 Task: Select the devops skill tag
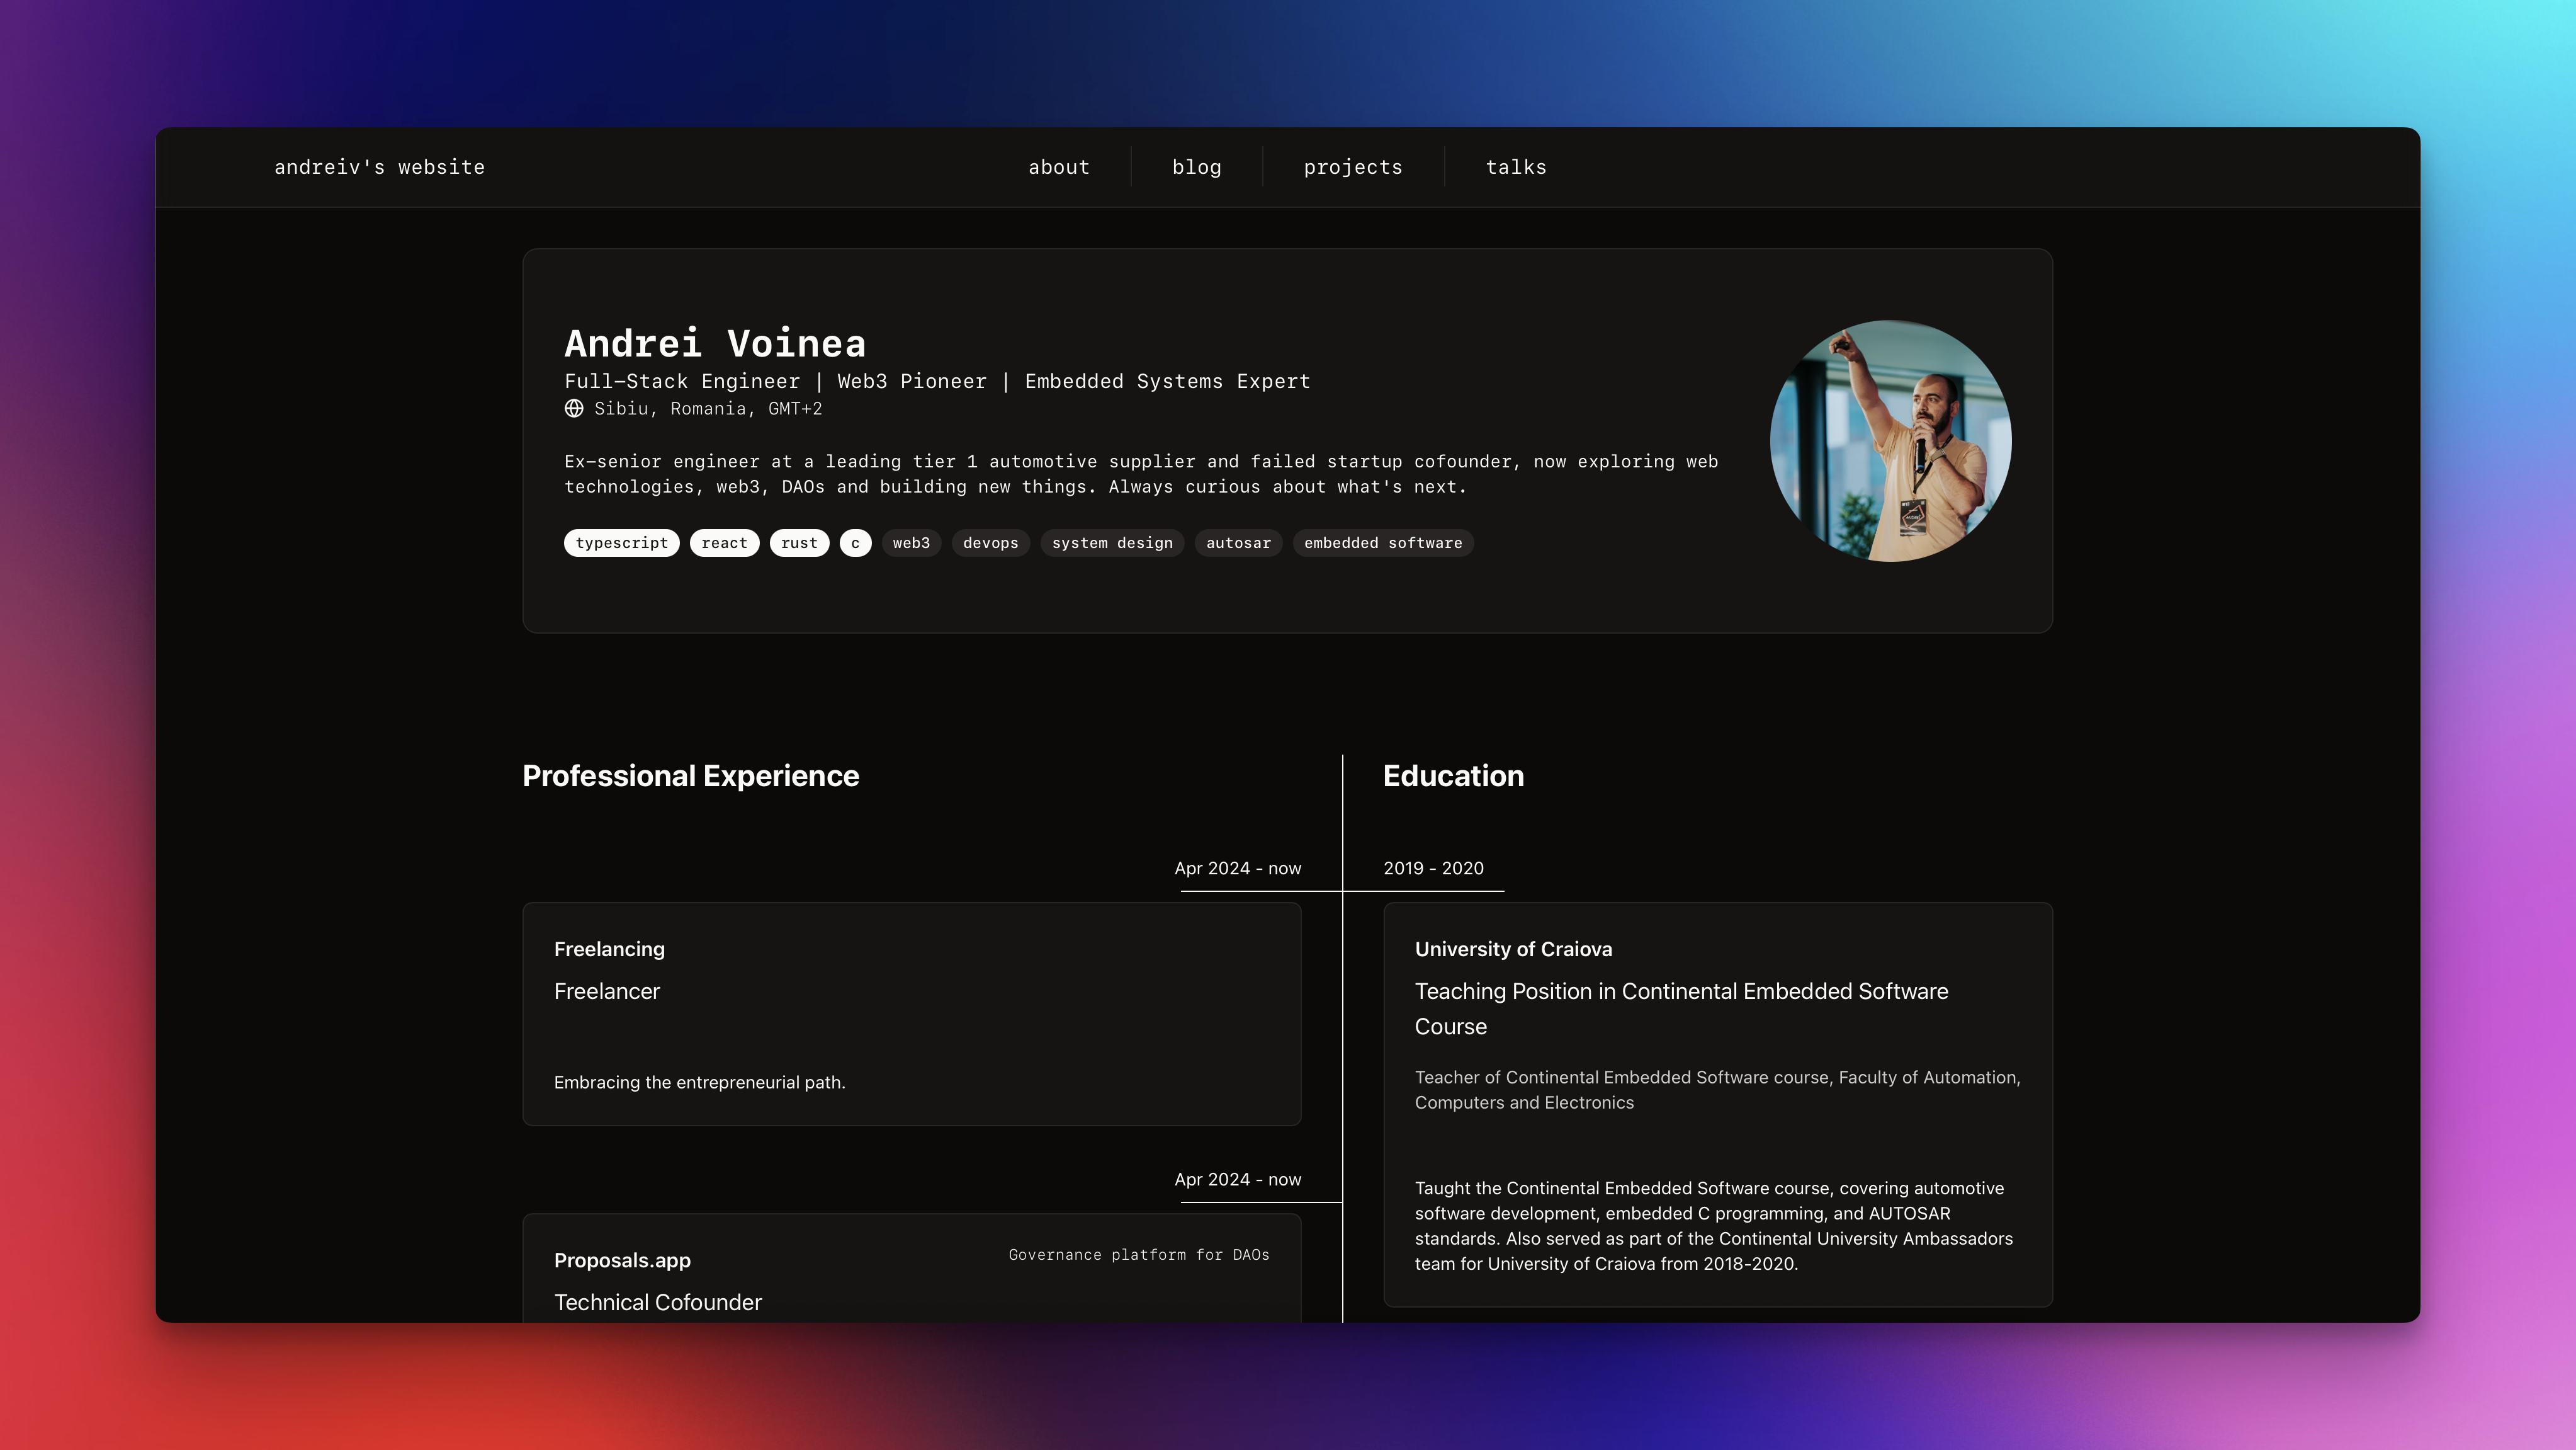990,542
